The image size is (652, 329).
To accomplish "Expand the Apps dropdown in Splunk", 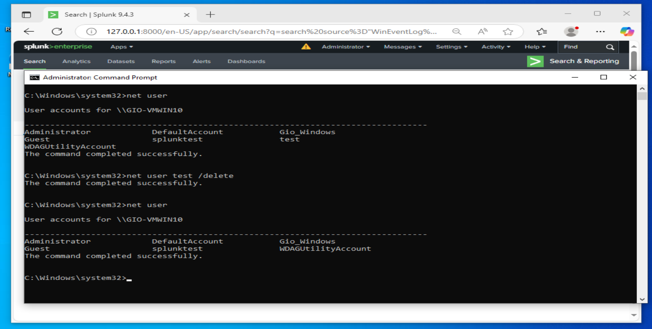I will pos(122,47).
